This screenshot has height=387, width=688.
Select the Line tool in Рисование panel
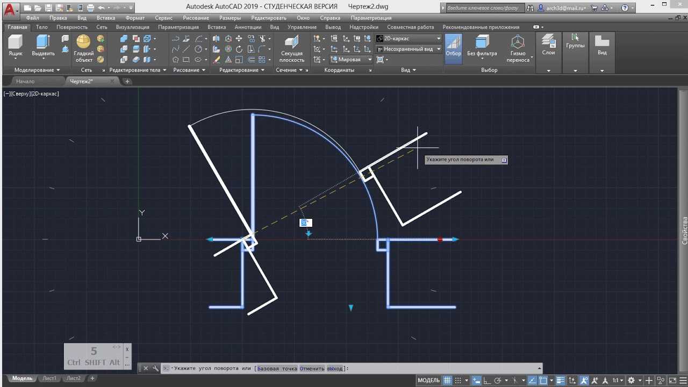[x=186, y=49]
